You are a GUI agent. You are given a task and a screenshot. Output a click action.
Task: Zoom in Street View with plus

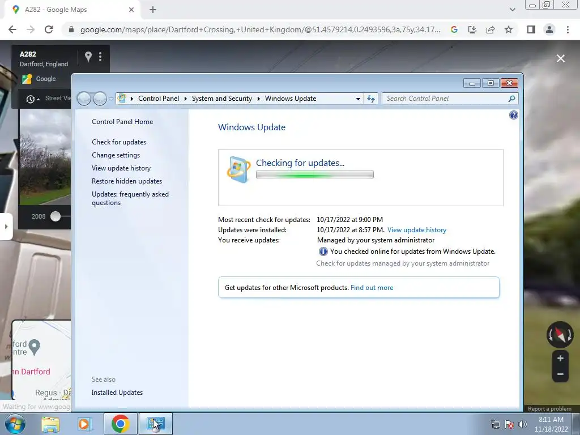click(560, 359)
